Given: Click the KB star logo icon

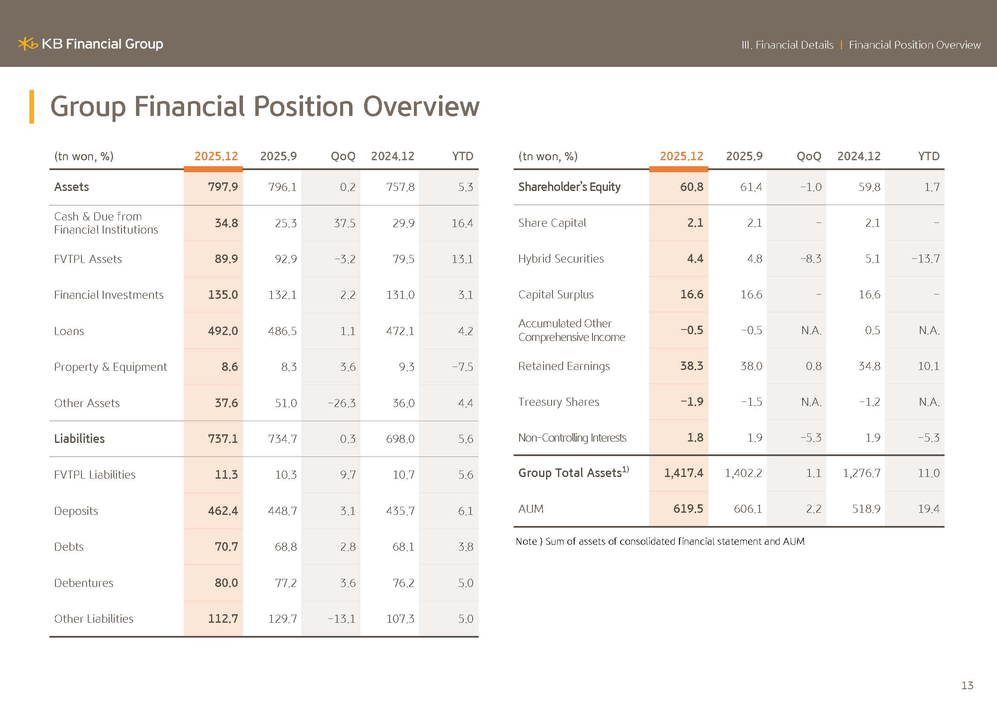Looking at the screenshot, I should 28,44.
